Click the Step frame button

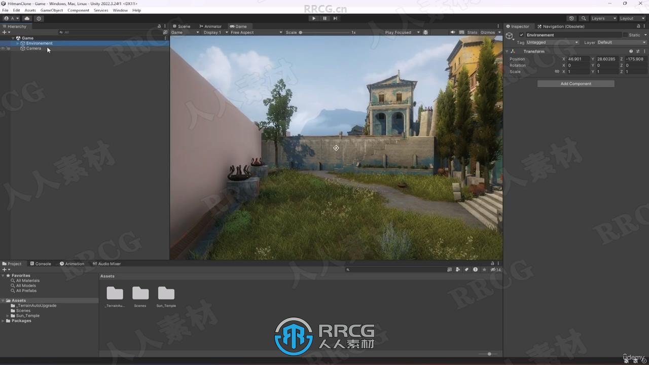coord(335,18)
